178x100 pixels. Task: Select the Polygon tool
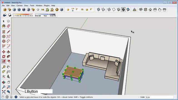(4, 41)
